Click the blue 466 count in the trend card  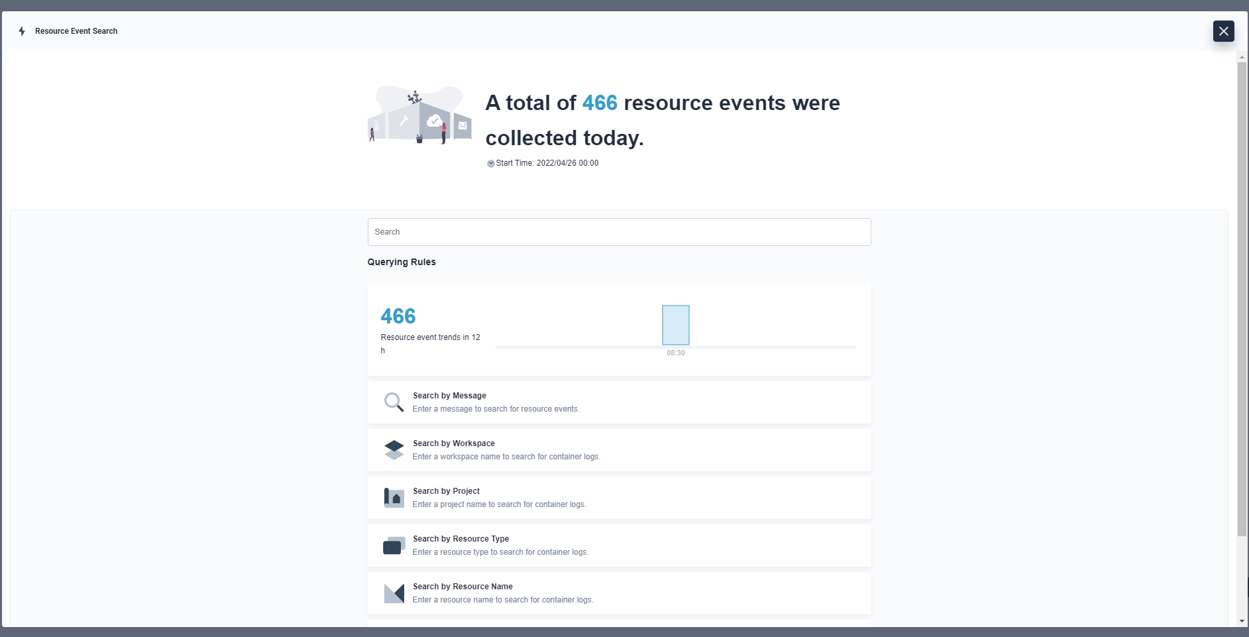pyautogui.click(x=398, y=316)
